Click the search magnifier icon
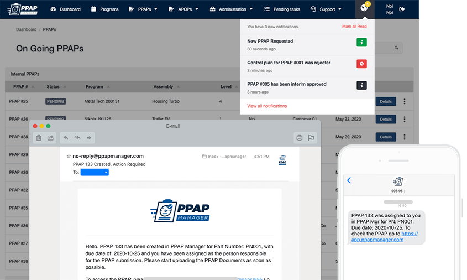The image size is (467, 280). tap(396, 48)
